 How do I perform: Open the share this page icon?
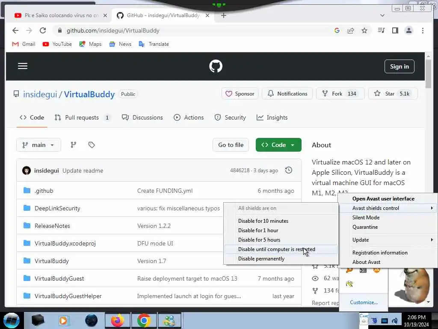pos(351,30)
